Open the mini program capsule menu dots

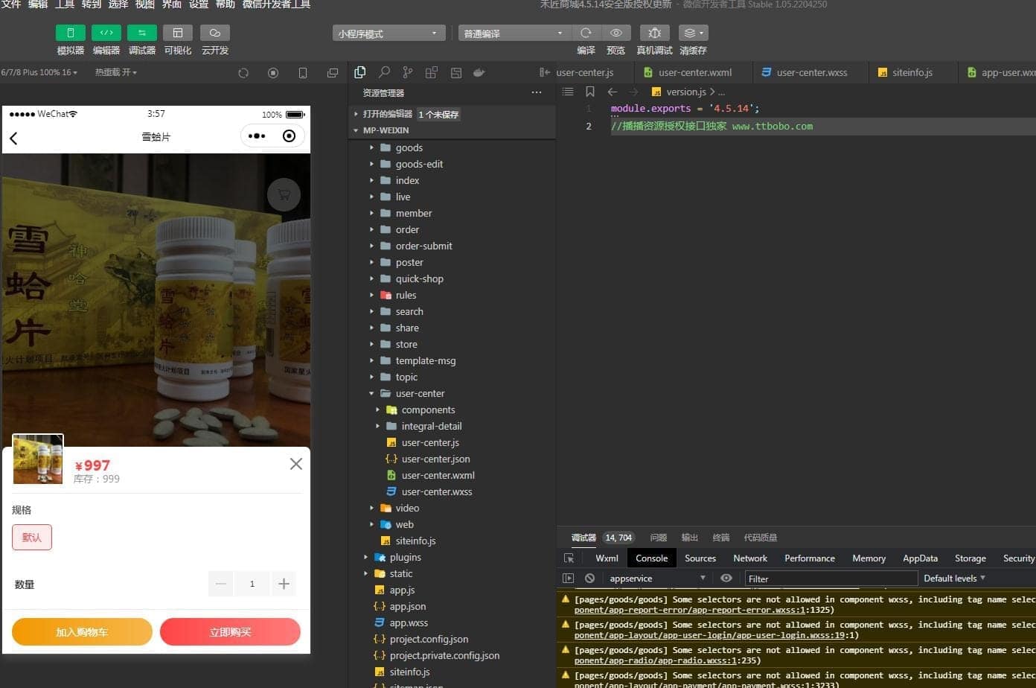point(257,136)
